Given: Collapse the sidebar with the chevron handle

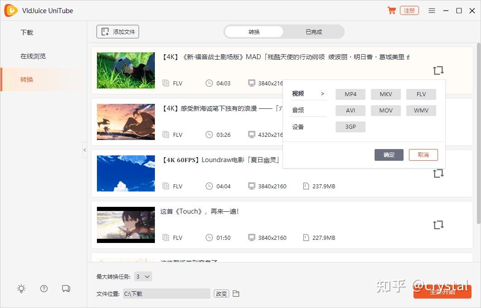Looking at the screenshot, I should coord(85,150).
